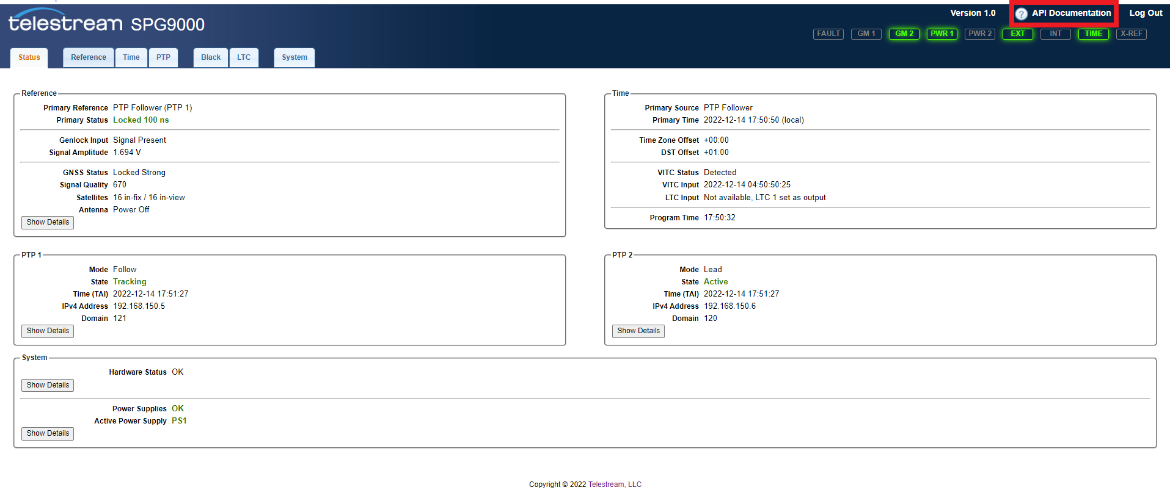This screenshot has width=1170, height=501.
Task: Click PTP 2 state 'Active'
Action: click(716, 282)
